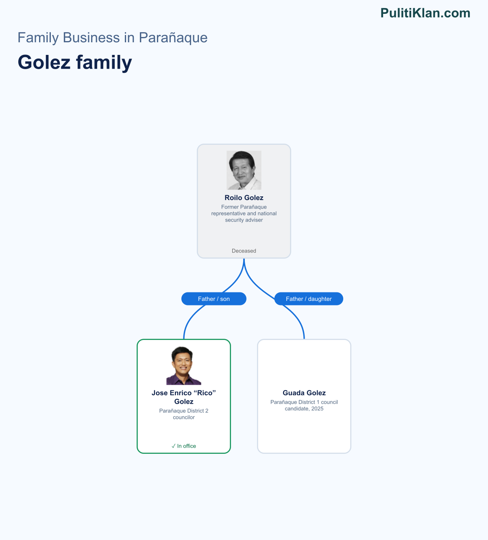
Task: Click the Golez family title
Action: point(75,63)
